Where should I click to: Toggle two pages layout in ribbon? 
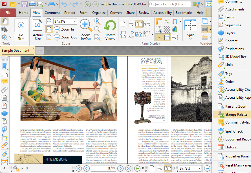(139, 24)
